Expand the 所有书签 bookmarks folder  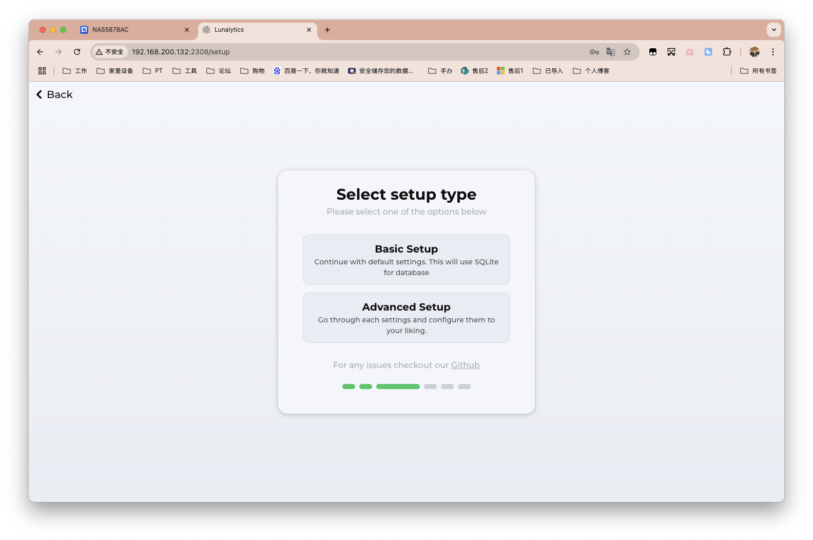click(x=758, y=71)
